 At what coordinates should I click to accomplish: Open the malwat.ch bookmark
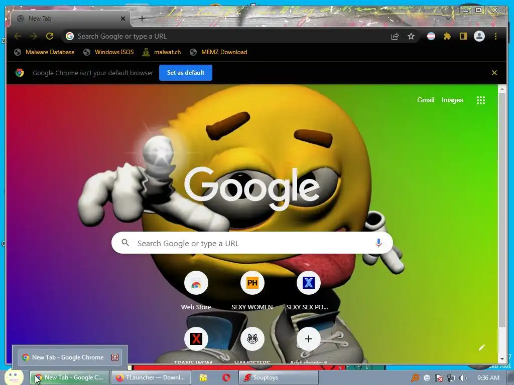point(161,52)
